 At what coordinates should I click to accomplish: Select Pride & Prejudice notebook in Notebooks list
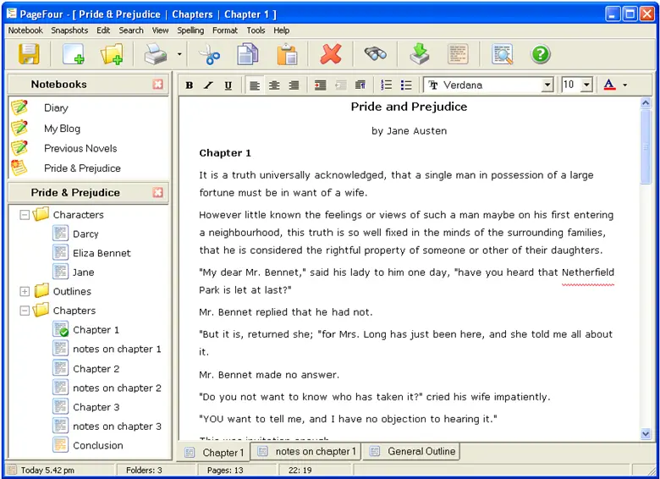tap(82, 168)
